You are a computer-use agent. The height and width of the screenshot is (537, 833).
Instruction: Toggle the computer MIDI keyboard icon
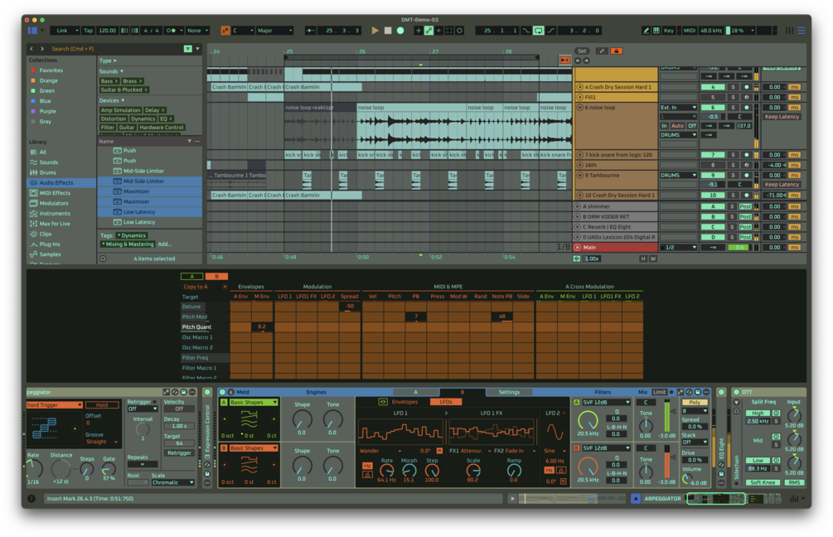(x=656, y=31)
